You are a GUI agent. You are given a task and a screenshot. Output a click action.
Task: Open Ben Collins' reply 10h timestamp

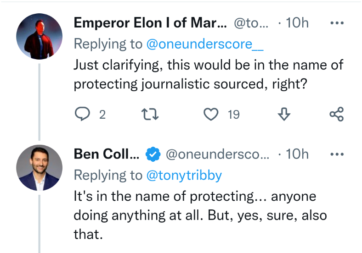pyautogui.click(x=297, y=154)
